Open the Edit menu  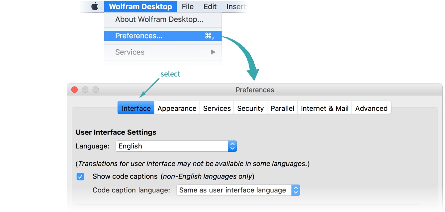[x=210, y=7]
